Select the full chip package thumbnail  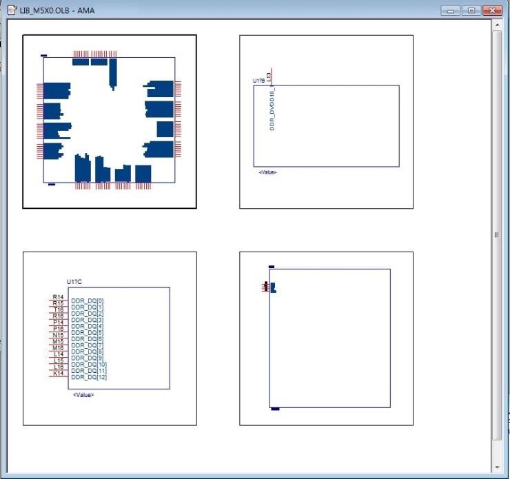[x=110, y=121]
